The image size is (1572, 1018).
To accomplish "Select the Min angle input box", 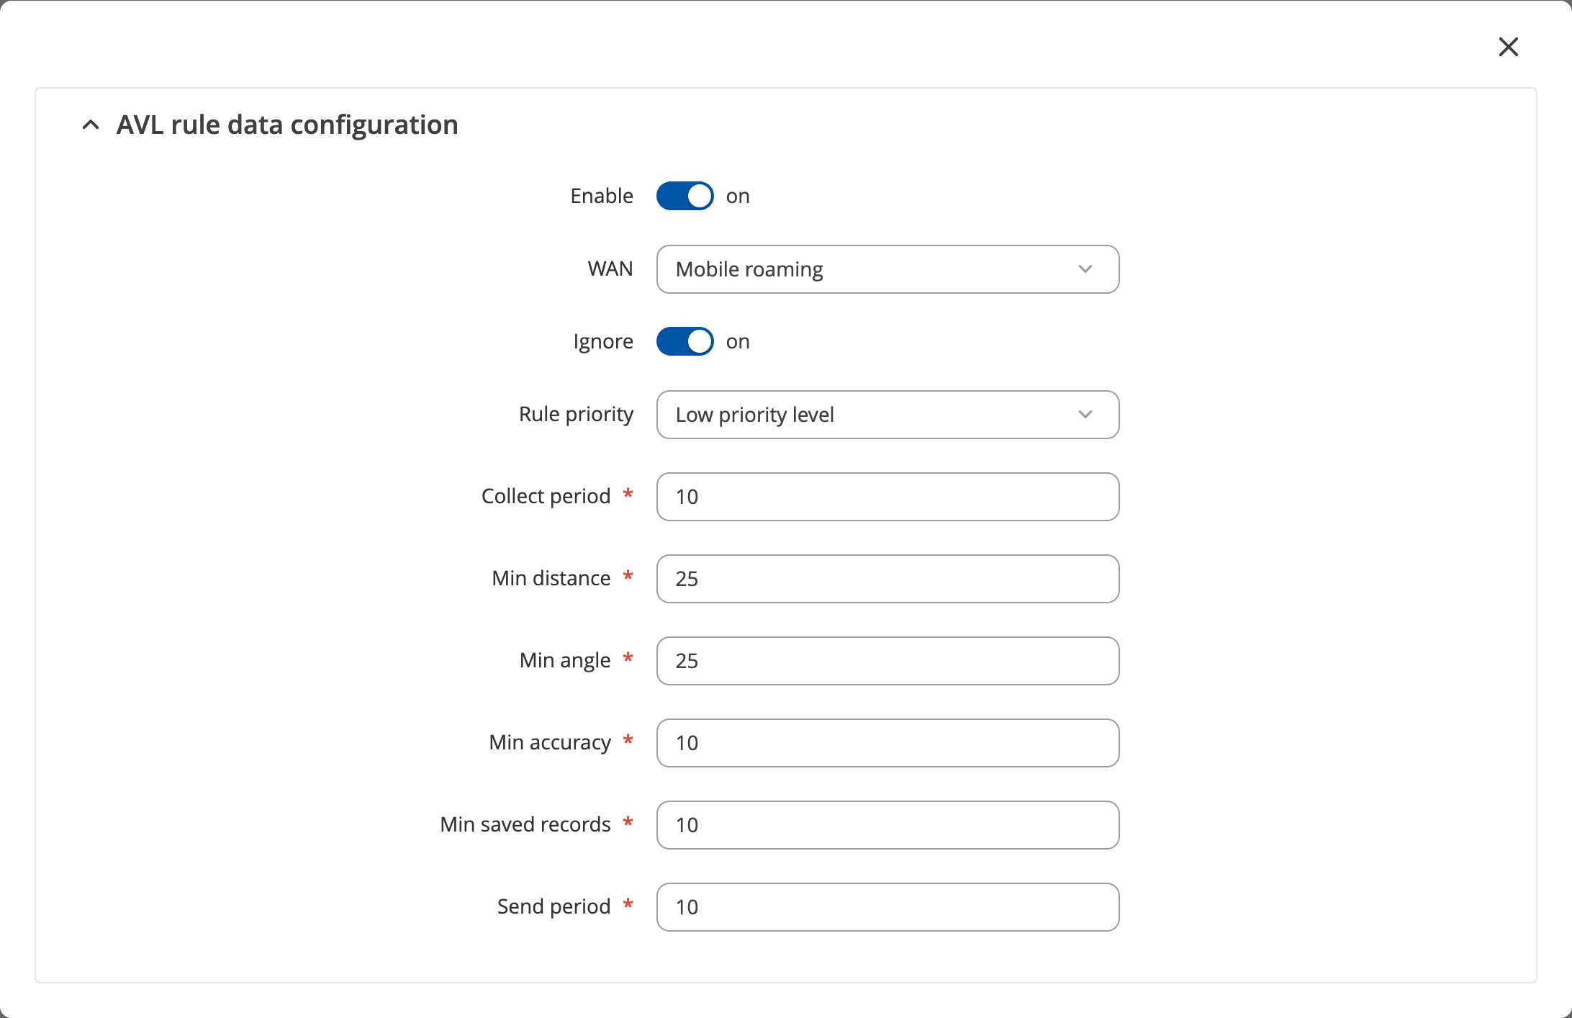I will 887,661.
